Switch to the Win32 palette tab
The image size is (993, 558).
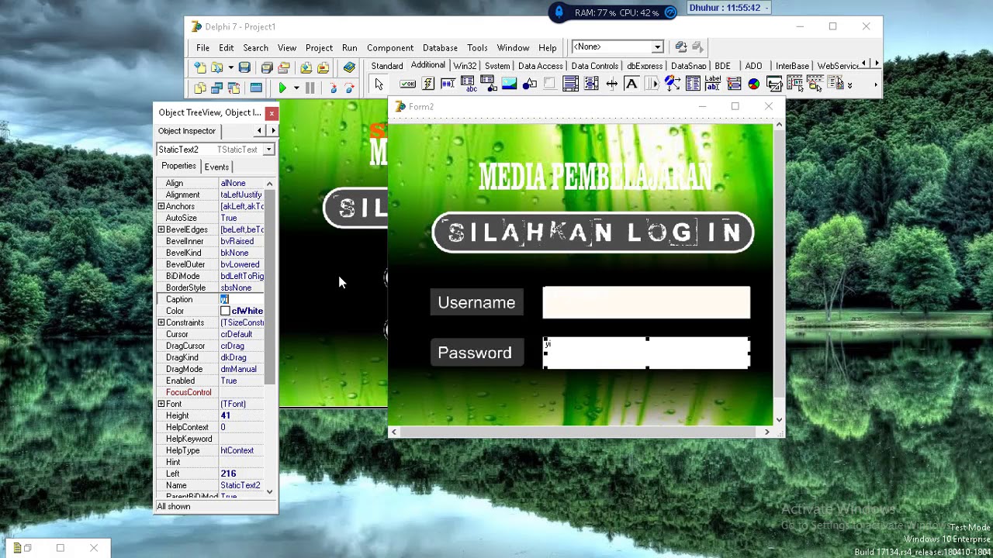465,66
